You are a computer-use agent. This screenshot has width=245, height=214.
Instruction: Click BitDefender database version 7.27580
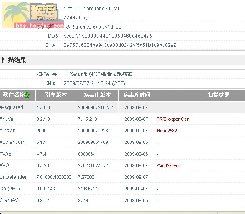click(x=86, y=177)
